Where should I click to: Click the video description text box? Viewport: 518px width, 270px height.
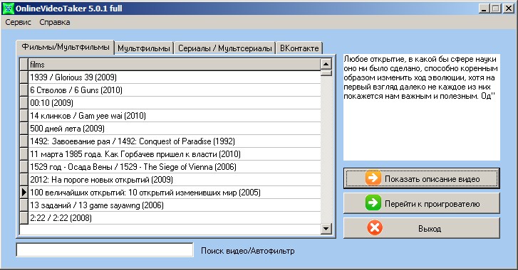click(422, 107)
